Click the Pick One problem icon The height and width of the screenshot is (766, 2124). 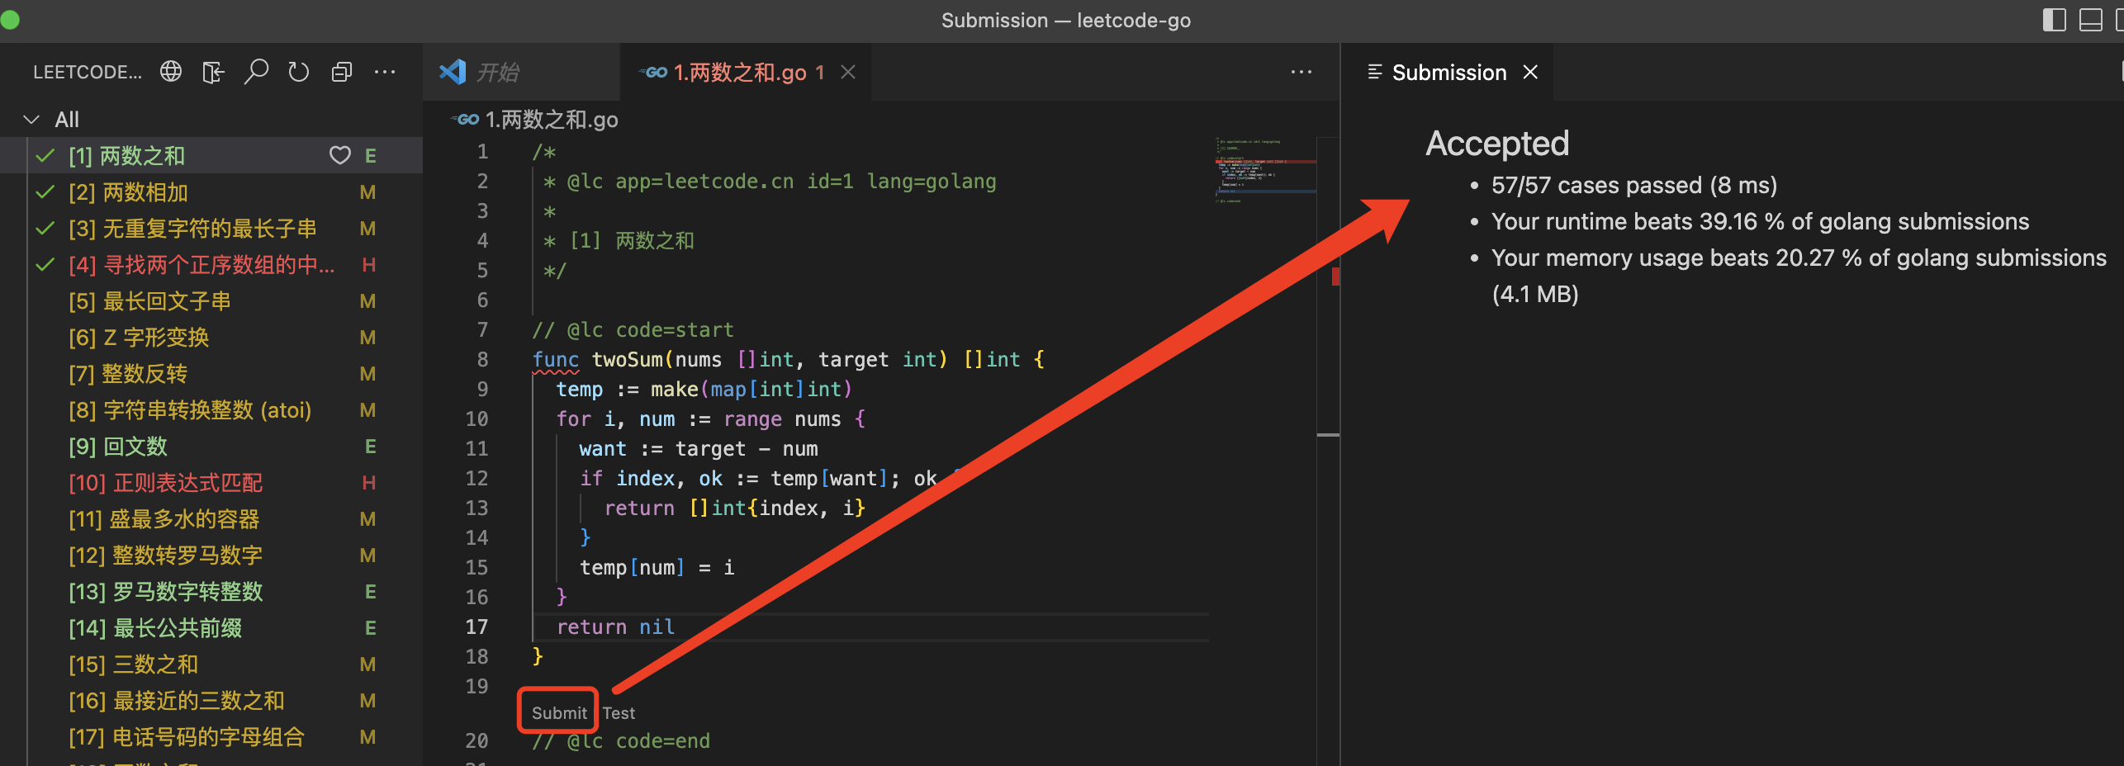(341, 72)
